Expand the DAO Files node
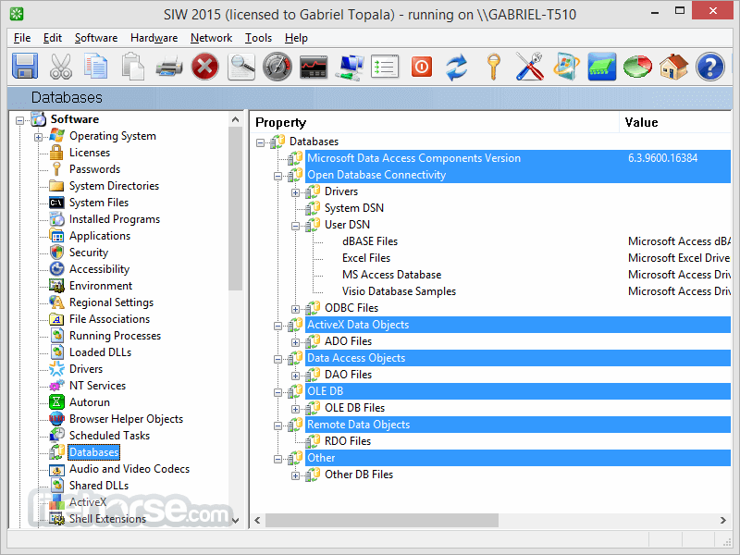Screen dimensions: 740x555 (x=295, y=376)
